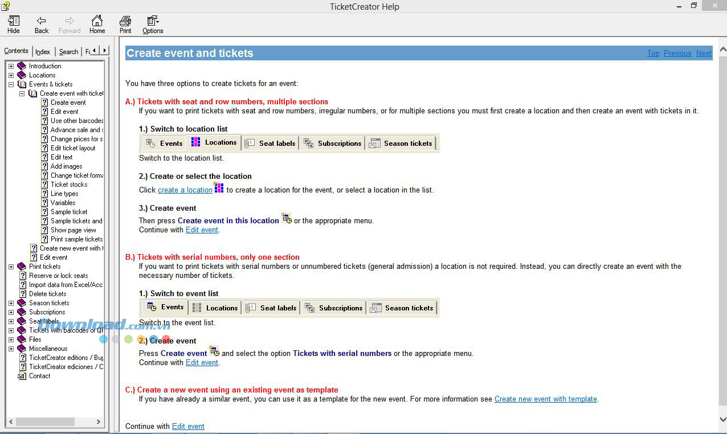Expand the Introduction tree node

click(11, 66)
